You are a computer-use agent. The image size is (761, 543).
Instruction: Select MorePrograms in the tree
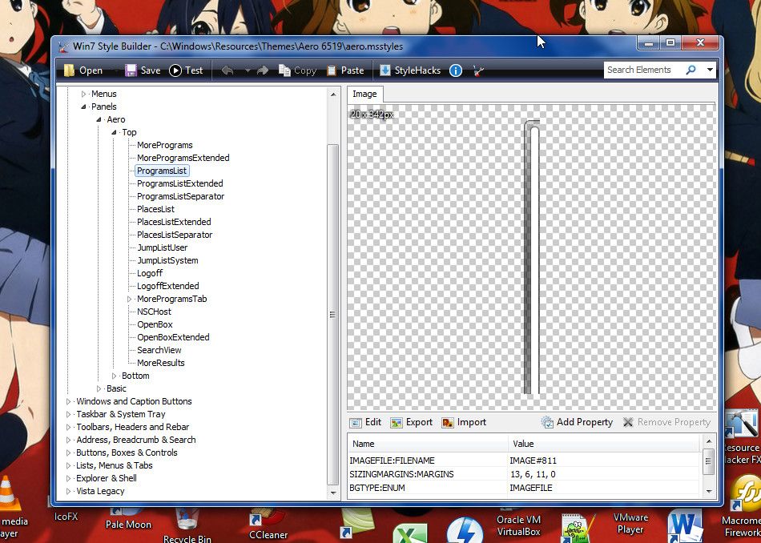click(164, 145)
